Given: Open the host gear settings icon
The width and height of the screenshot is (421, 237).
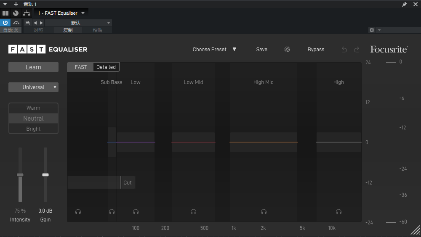Looking at the screenshot, I should coord(372,30).
